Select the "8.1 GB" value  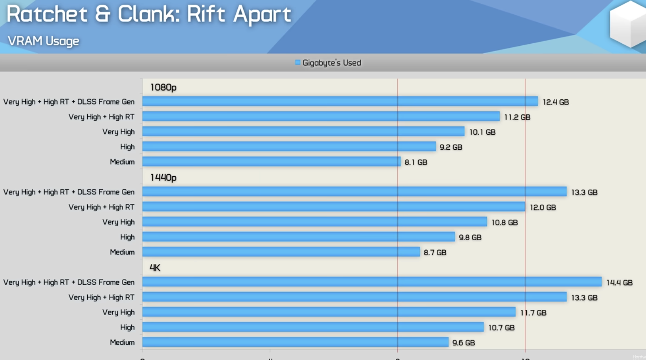(416, 162)
